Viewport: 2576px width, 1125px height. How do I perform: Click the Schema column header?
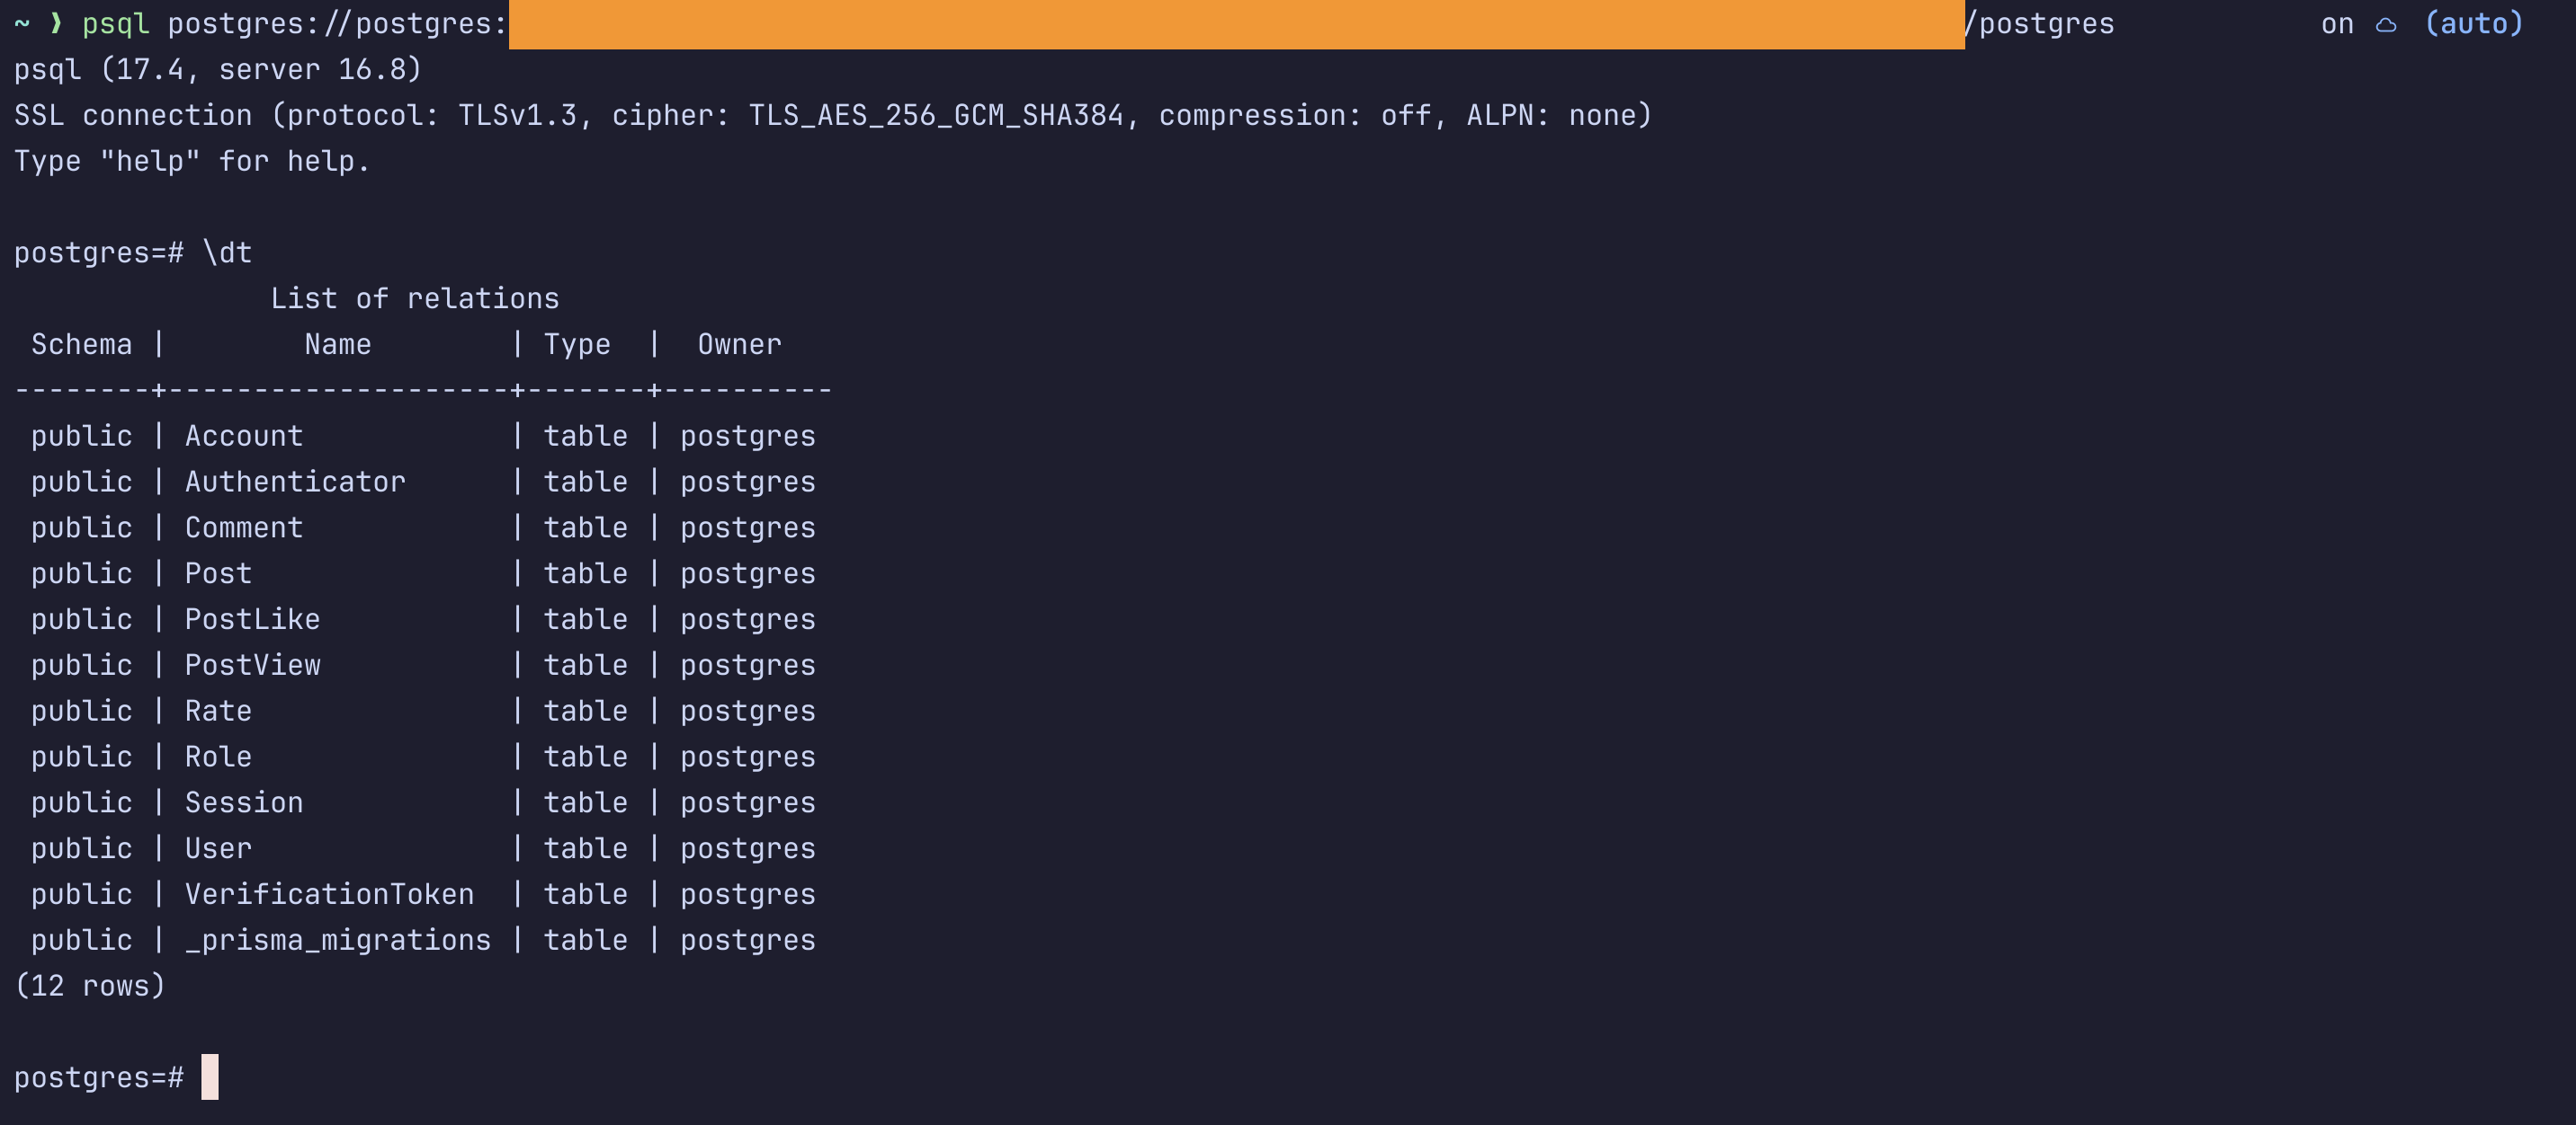click(x=81, y=345)
